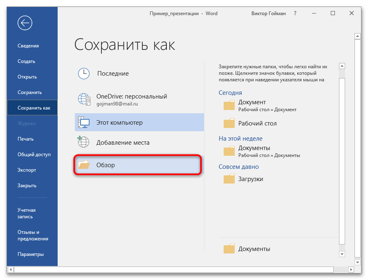Click the folder list scroll up arrow
Image resolution: width=368 pixels, height=280 pixels.
tap(342, 66)
